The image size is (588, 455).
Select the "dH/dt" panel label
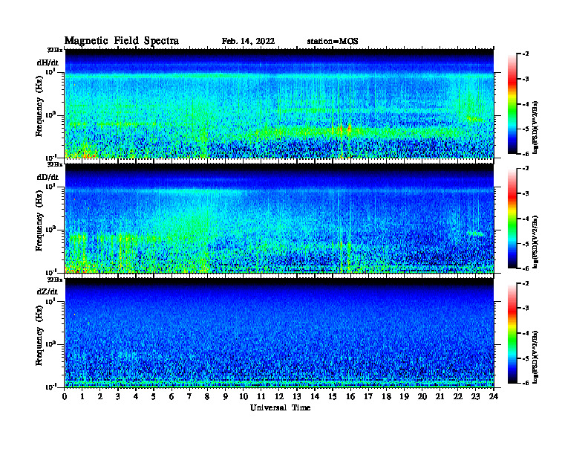(48, 62)
